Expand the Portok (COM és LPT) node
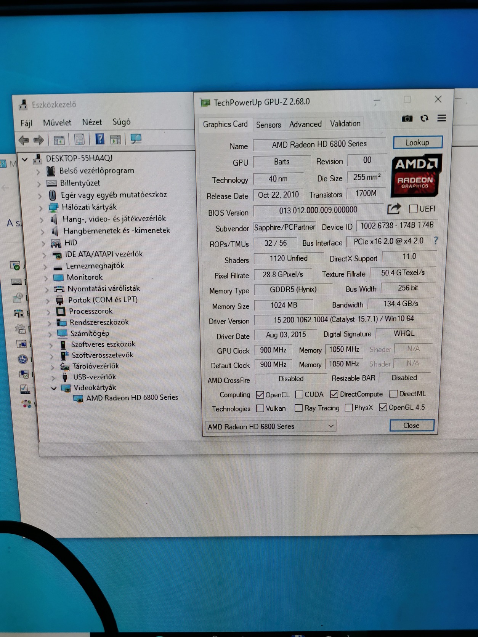This screenshot has width=478, height=637. pyautogui.click(x=48, y=301)
